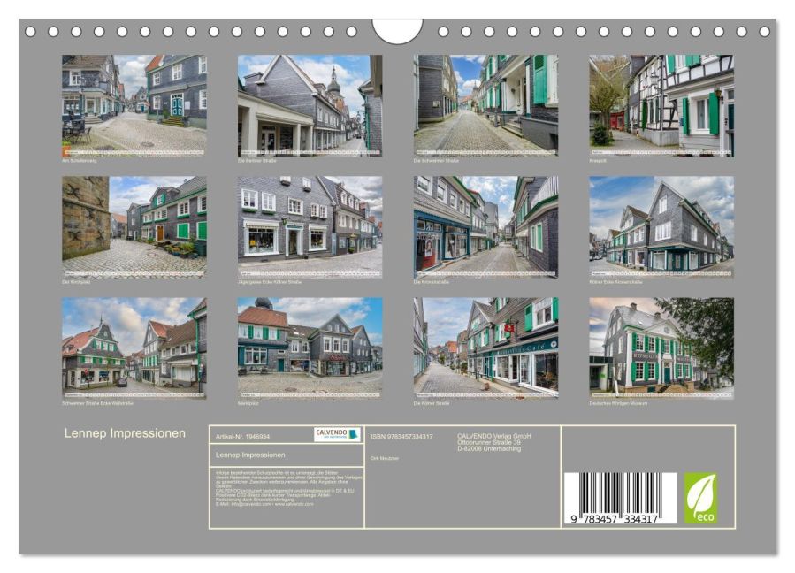The width and height of the screenshot is (795, 573).
Task: Select the Artikel-Nr. 1946934 text
Action: coord(242,437)
